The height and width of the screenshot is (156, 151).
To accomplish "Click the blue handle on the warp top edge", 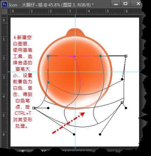I will (100, 56).
